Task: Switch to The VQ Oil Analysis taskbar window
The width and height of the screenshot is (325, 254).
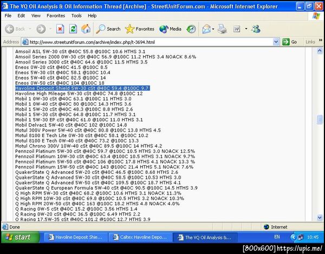Action: (205, 237)
